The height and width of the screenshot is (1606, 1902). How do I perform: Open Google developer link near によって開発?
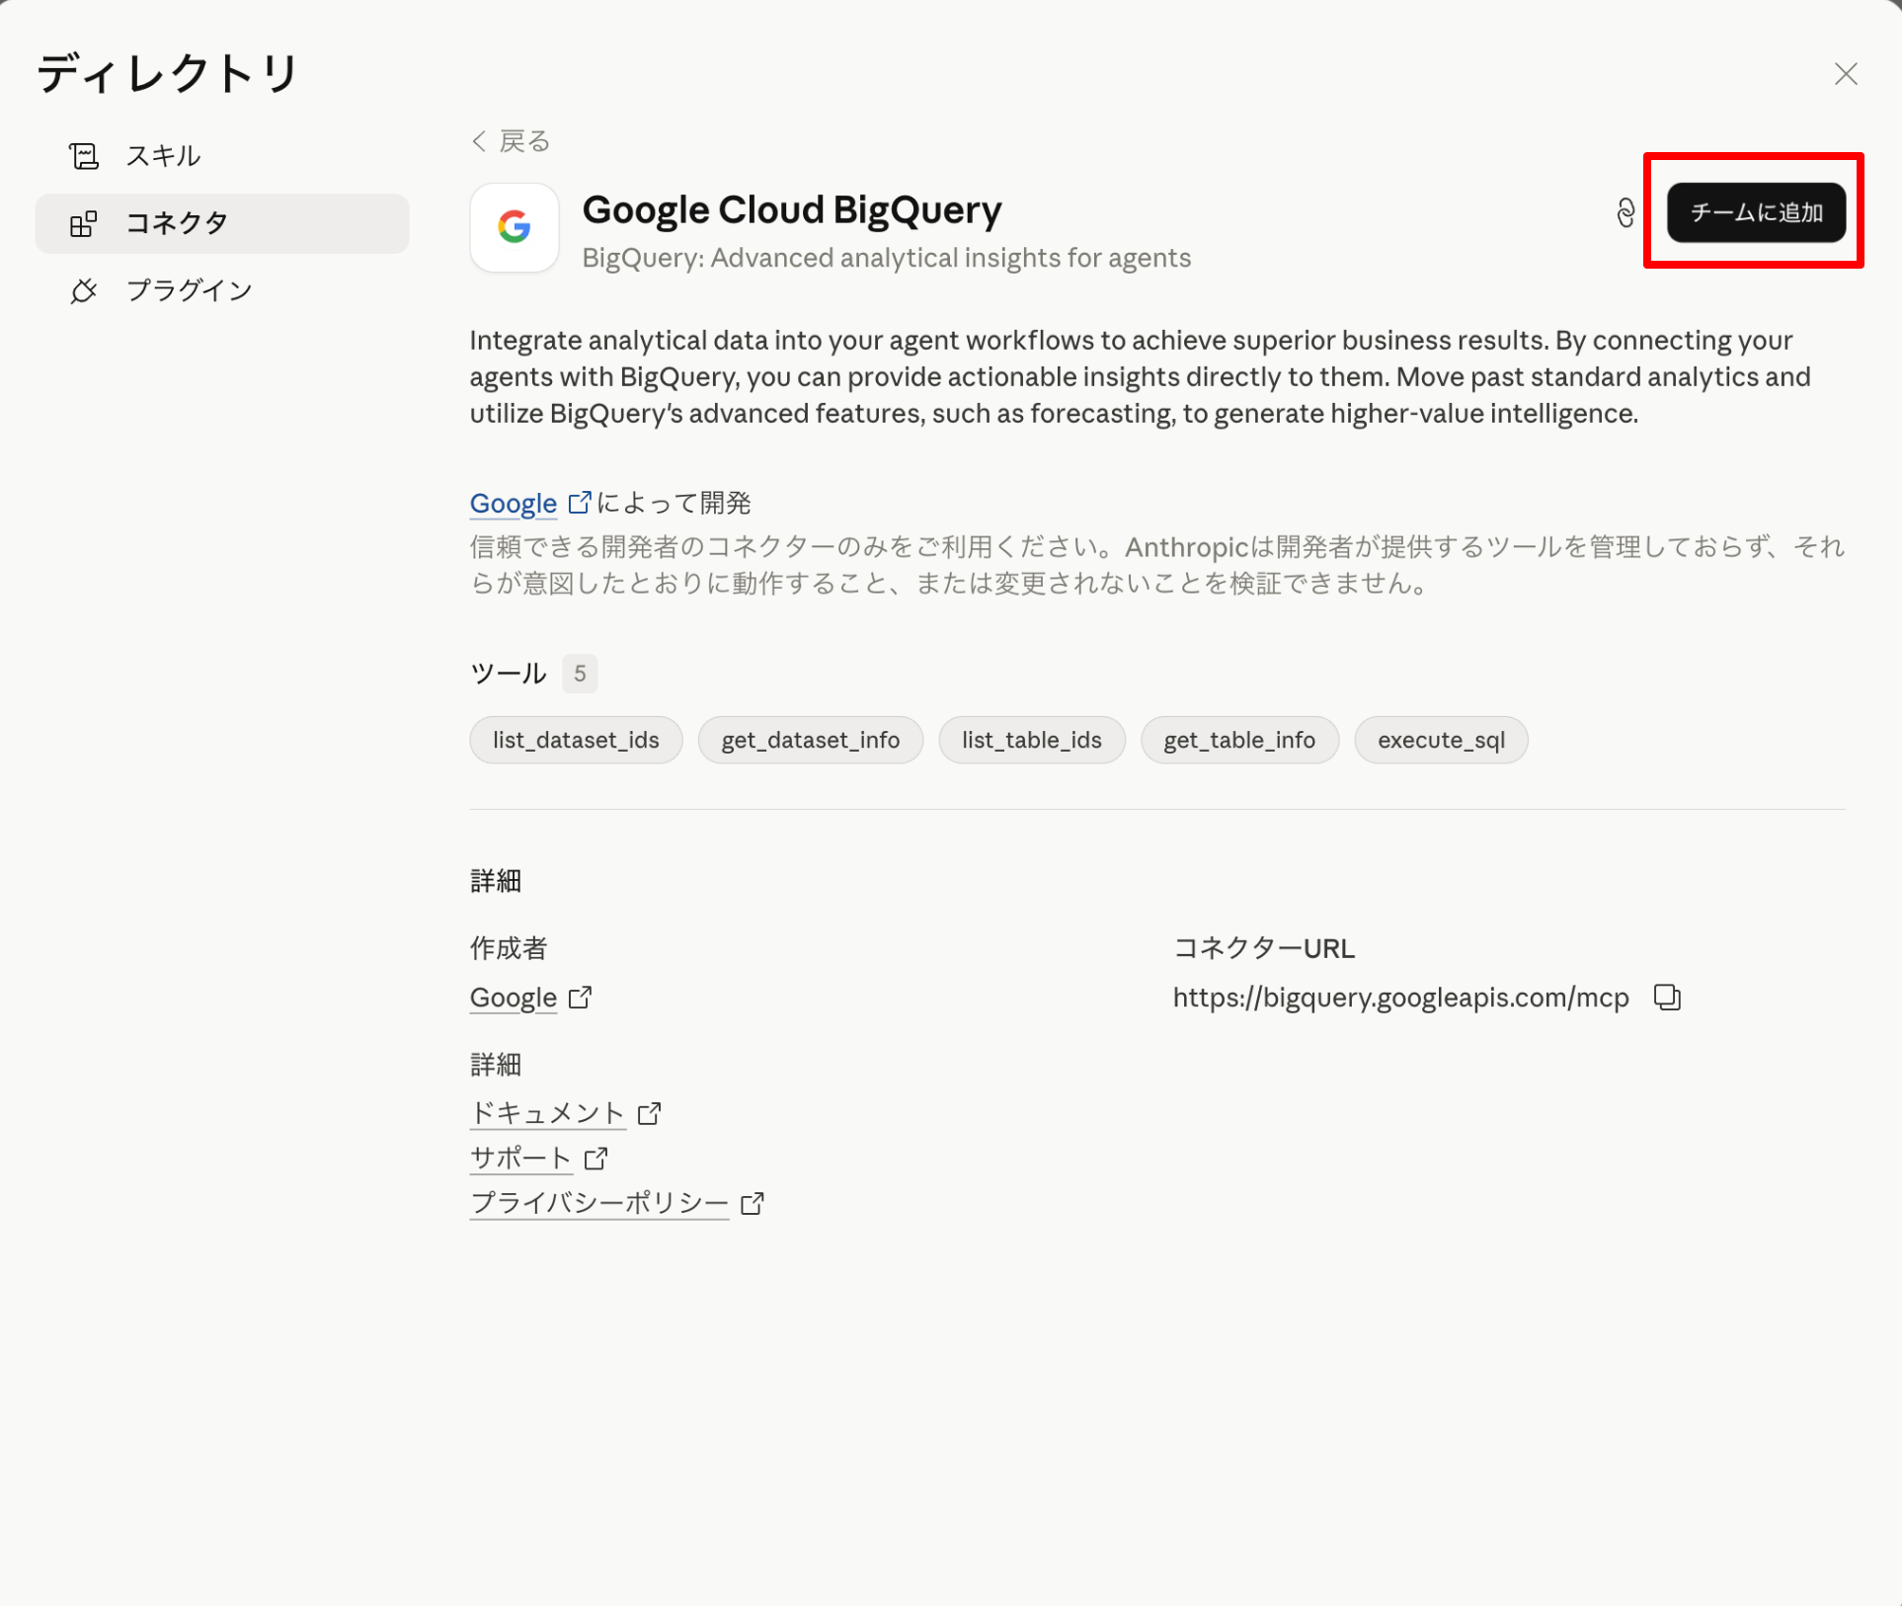coord(514,504)
